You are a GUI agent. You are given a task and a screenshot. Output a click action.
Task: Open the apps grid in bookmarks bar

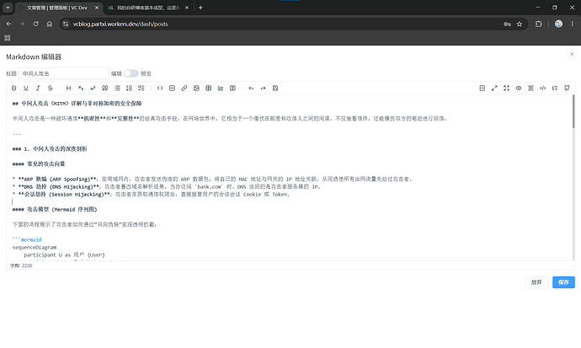click(x=8, y=38)
